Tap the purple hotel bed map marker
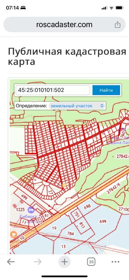The height and width of the screenshot is (280, 129). [31, 209]
